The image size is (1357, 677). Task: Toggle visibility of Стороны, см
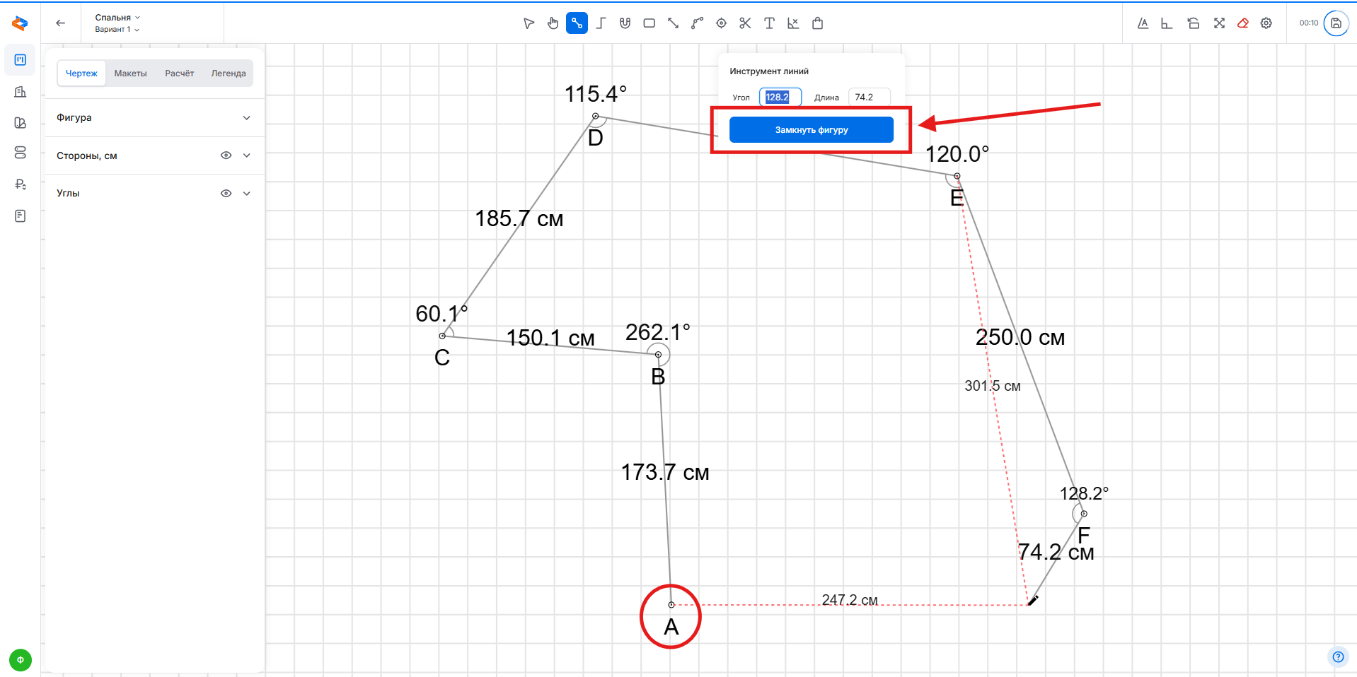pos(226,155)
